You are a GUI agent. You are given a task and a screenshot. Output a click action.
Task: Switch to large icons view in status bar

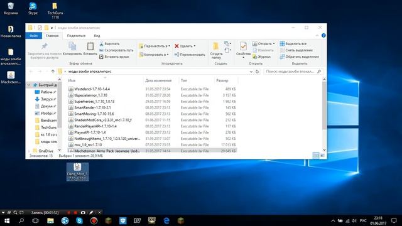322,155
